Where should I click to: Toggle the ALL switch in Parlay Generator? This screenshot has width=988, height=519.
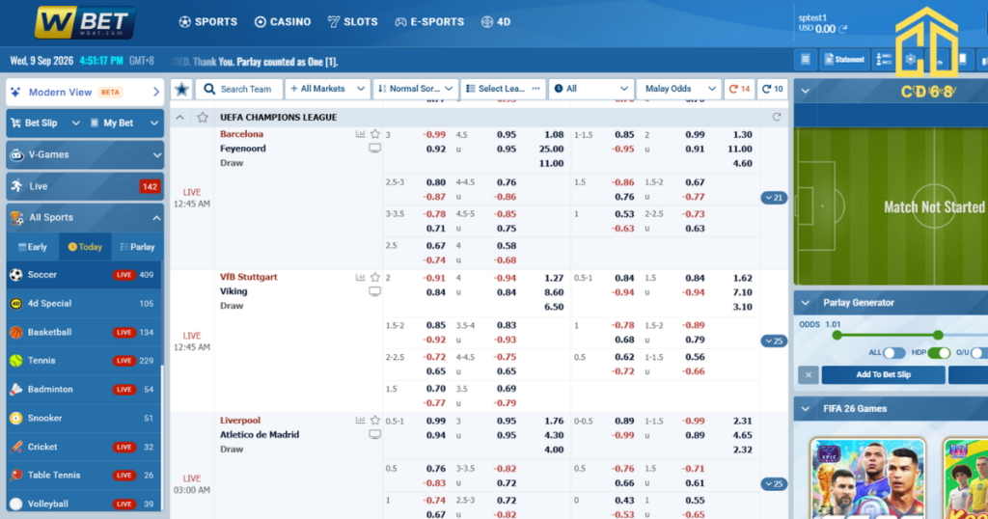pos(893,353)
